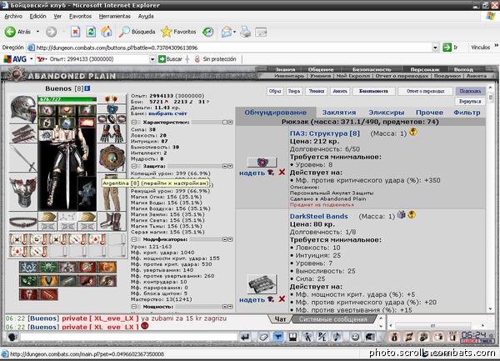
Task: Switch to the Прочее tab
Action: (x=429, y=113)
